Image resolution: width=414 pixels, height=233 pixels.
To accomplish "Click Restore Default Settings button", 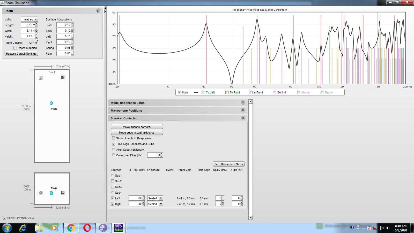I will (x=21, y=54).
